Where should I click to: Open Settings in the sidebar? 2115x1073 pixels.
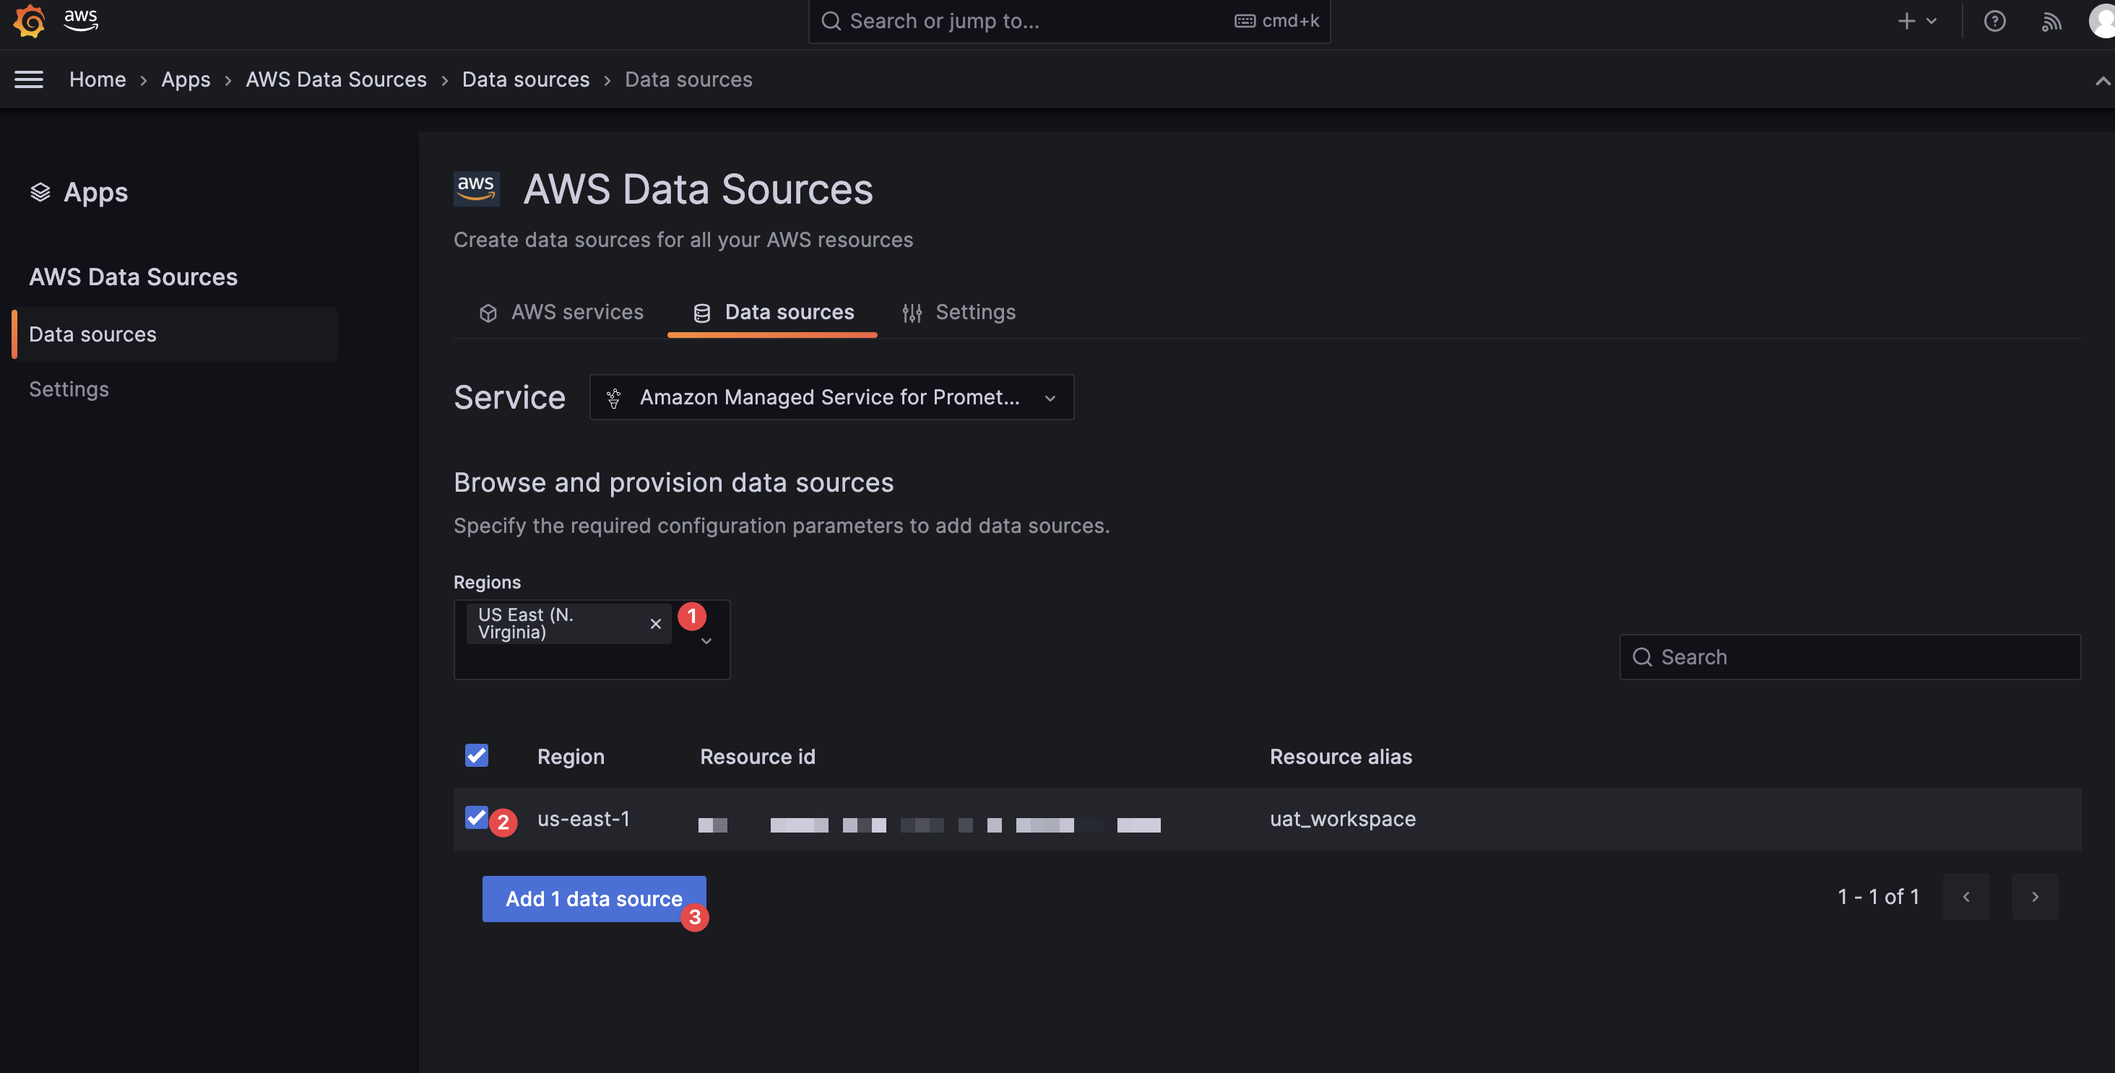69,389
